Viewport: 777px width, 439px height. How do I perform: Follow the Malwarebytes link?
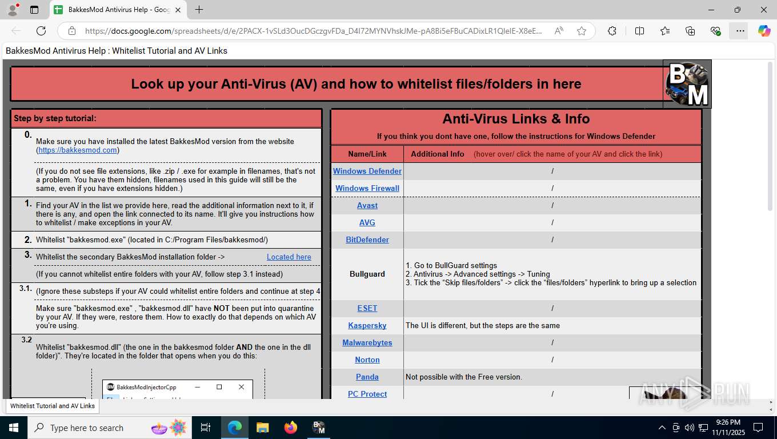click(x=367, y=342)
